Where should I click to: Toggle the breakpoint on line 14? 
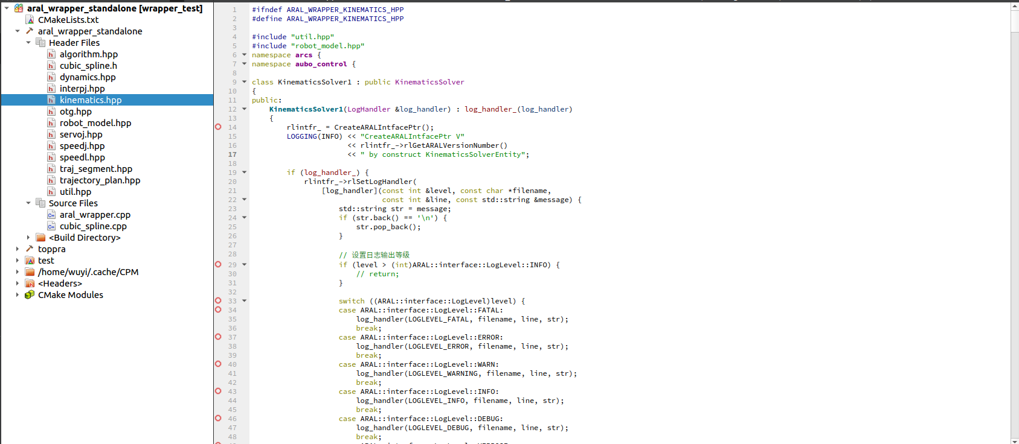(218, 127)
